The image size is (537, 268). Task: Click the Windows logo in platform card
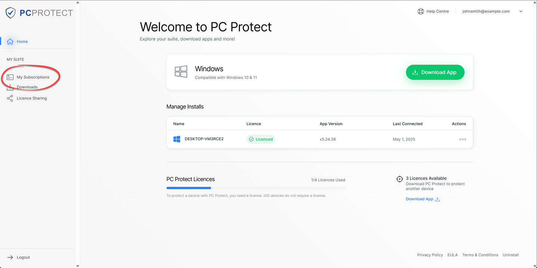181,72
